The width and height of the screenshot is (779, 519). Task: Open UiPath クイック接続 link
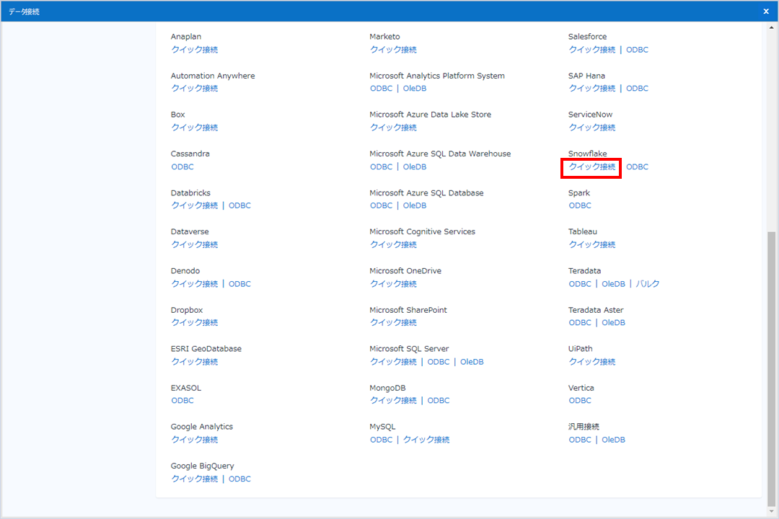(591, 362)
